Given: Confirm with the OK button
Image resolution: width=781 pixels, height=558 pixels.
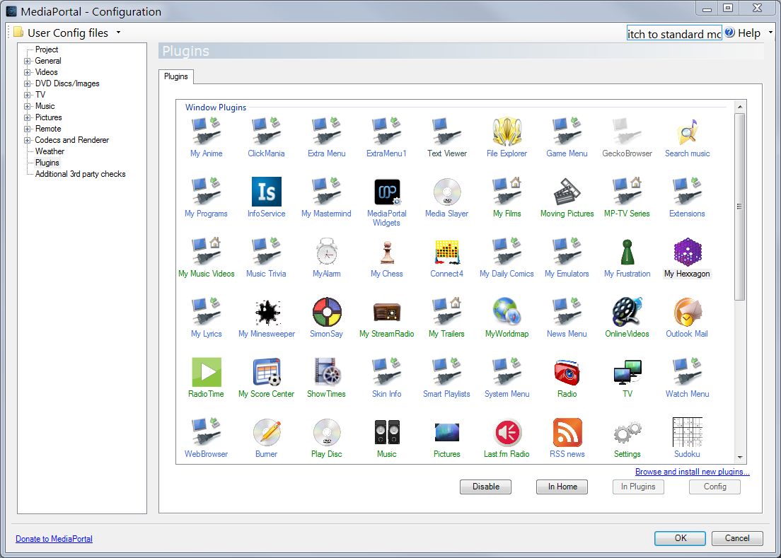Looking at the screenshot, I should [681, 538].
